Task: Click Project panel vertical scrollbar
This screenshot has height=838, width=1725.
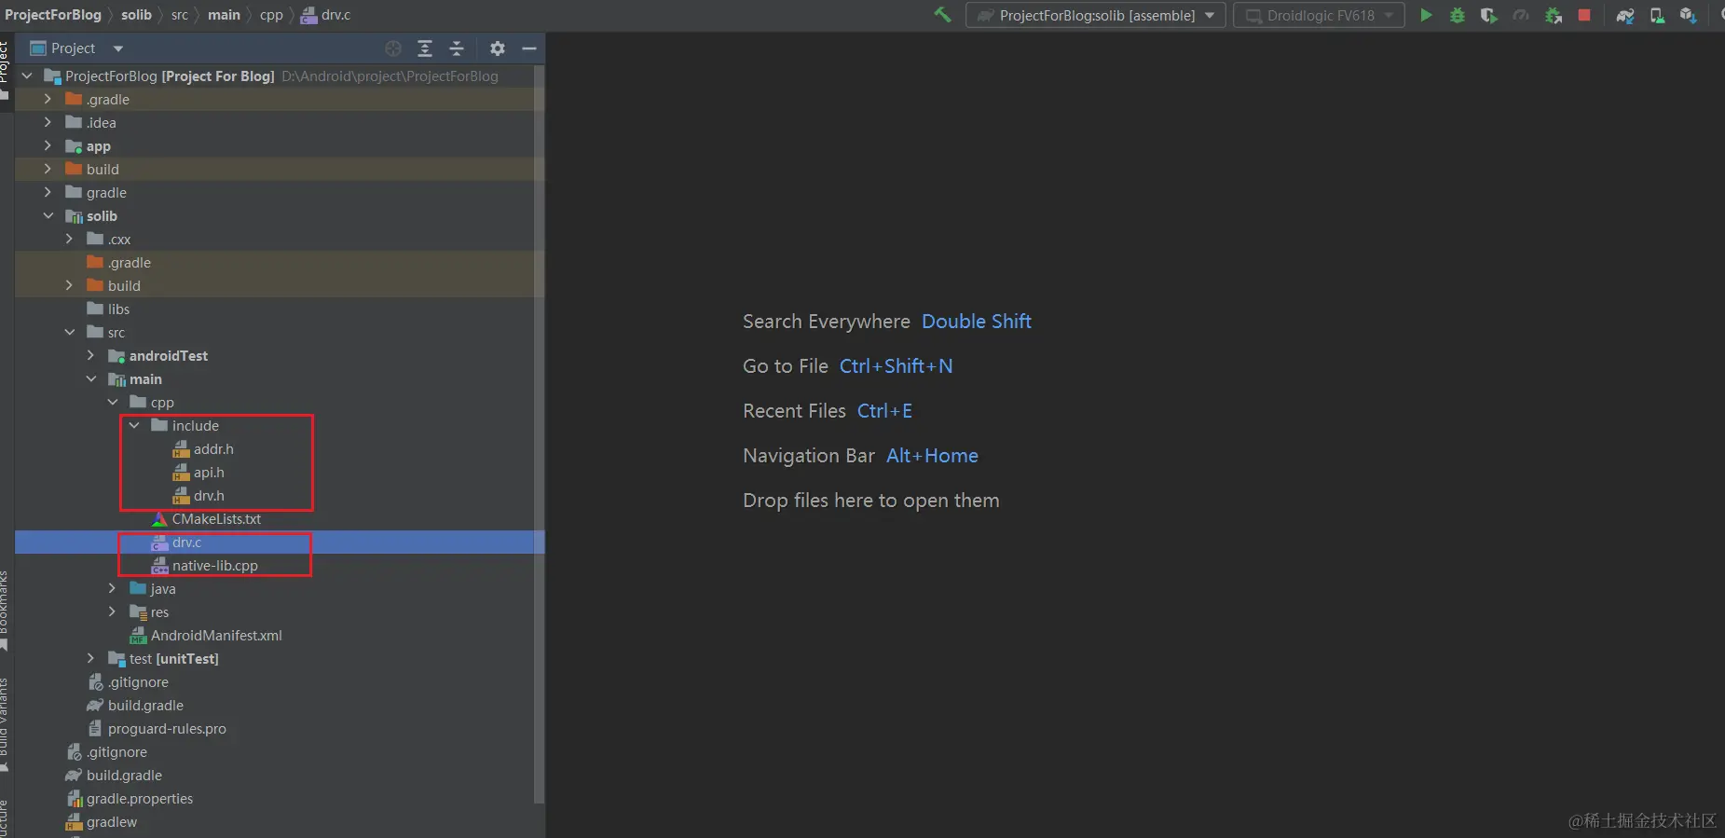Action: pyautogui.click(x=539, y=433)
